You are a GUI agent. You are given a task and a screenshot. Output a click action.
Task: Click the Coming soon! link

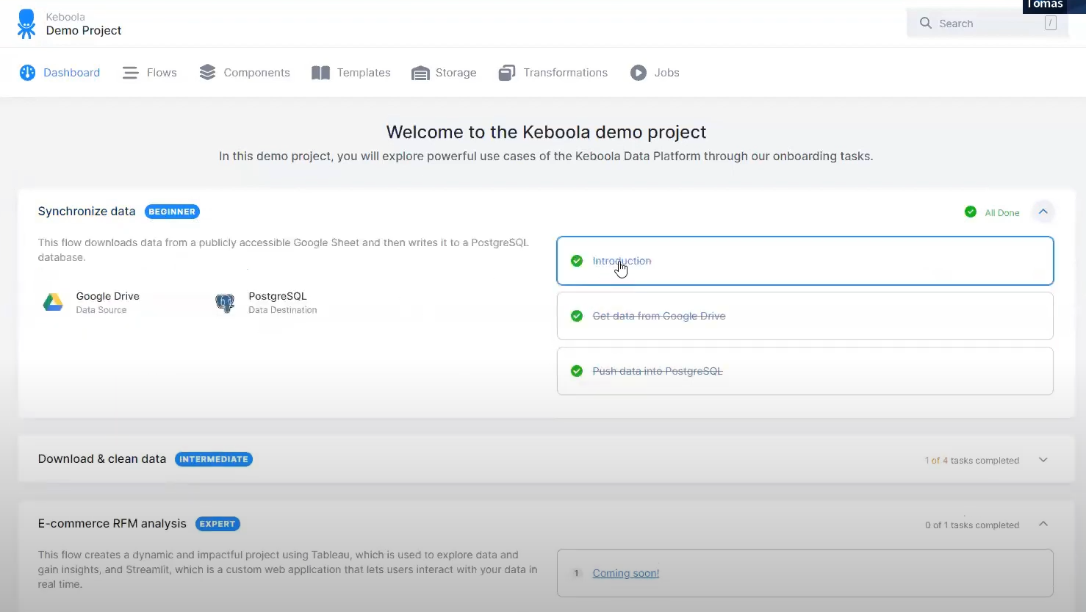click(625, 573)
